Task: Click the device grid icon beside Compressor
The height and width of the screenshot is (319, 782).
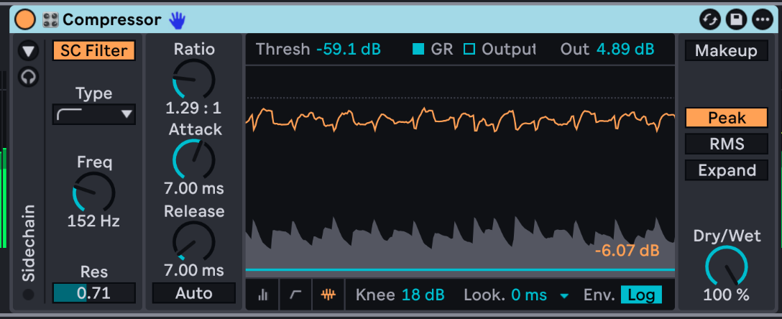Action: click(50, 20)
